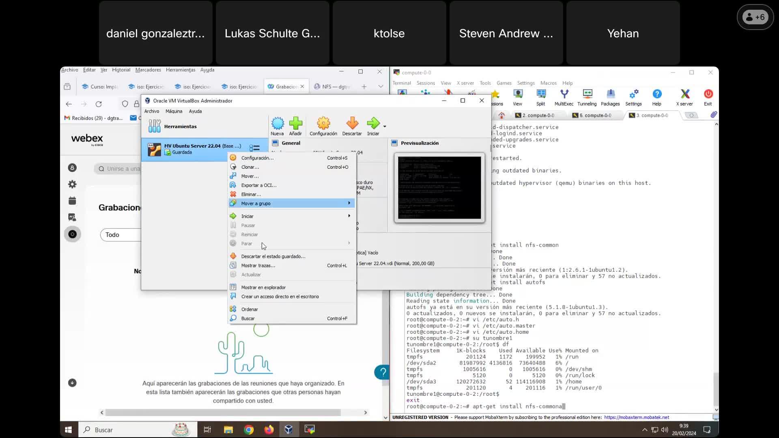The width and height of the screenshot is (779, 438).
Task: Open the mobaxterm.mobatek.net link
Action: (x=636, y=417)
